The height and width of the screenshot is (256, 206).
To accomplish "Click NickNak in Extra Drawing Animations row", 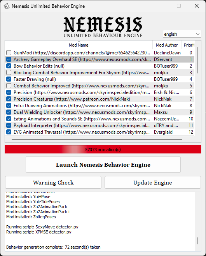I will point(163,106).
